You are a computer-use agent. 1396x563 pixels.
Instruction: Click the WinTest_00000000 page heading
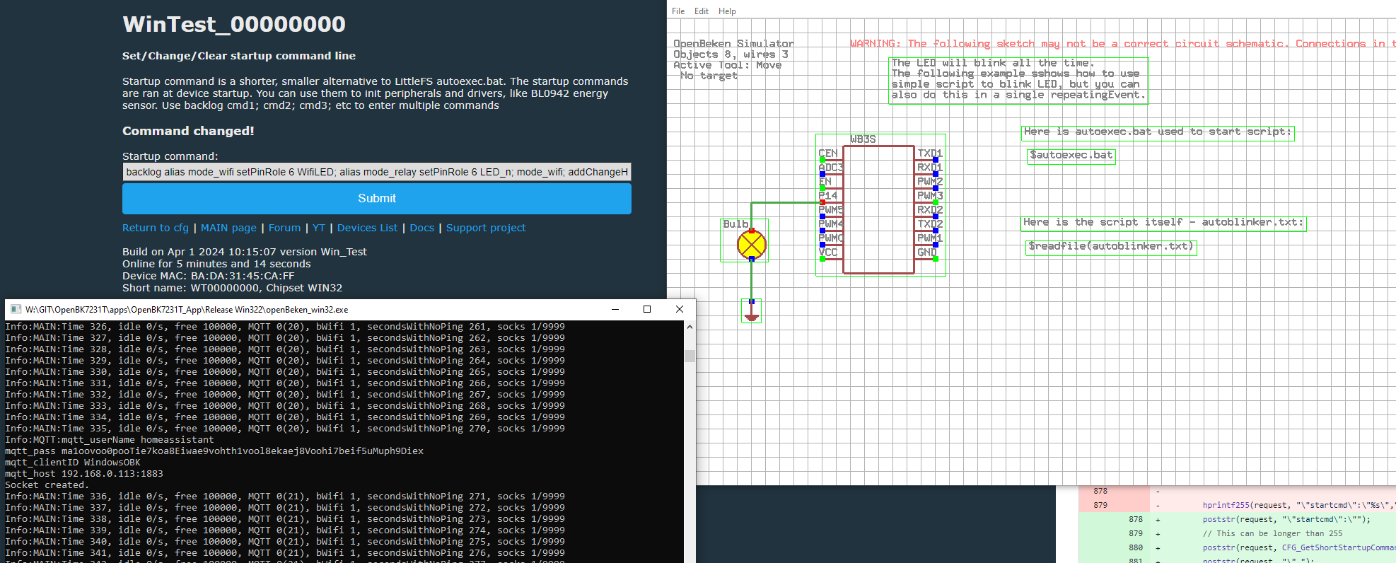tap(234, 25)
